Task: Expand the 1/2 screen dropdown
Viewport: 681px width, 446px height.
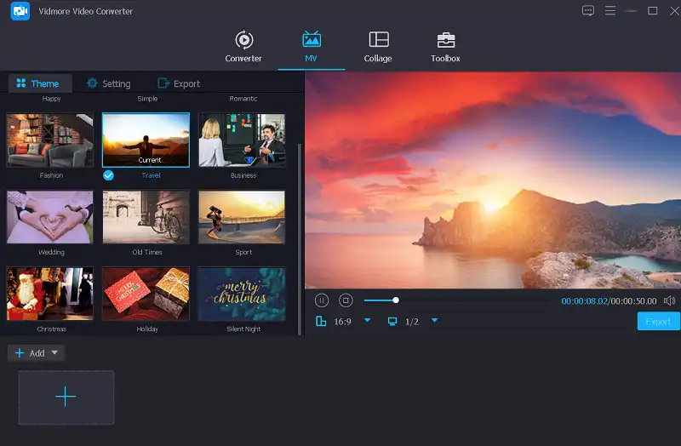Action: [434, 321]
